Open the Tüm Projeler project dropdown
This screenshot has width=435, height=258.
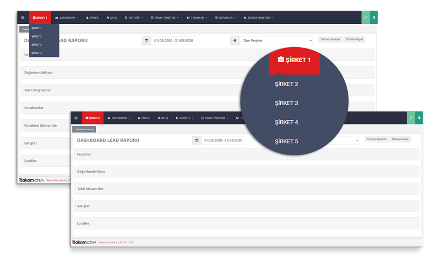pyautogui.click(x=276, y=41)
